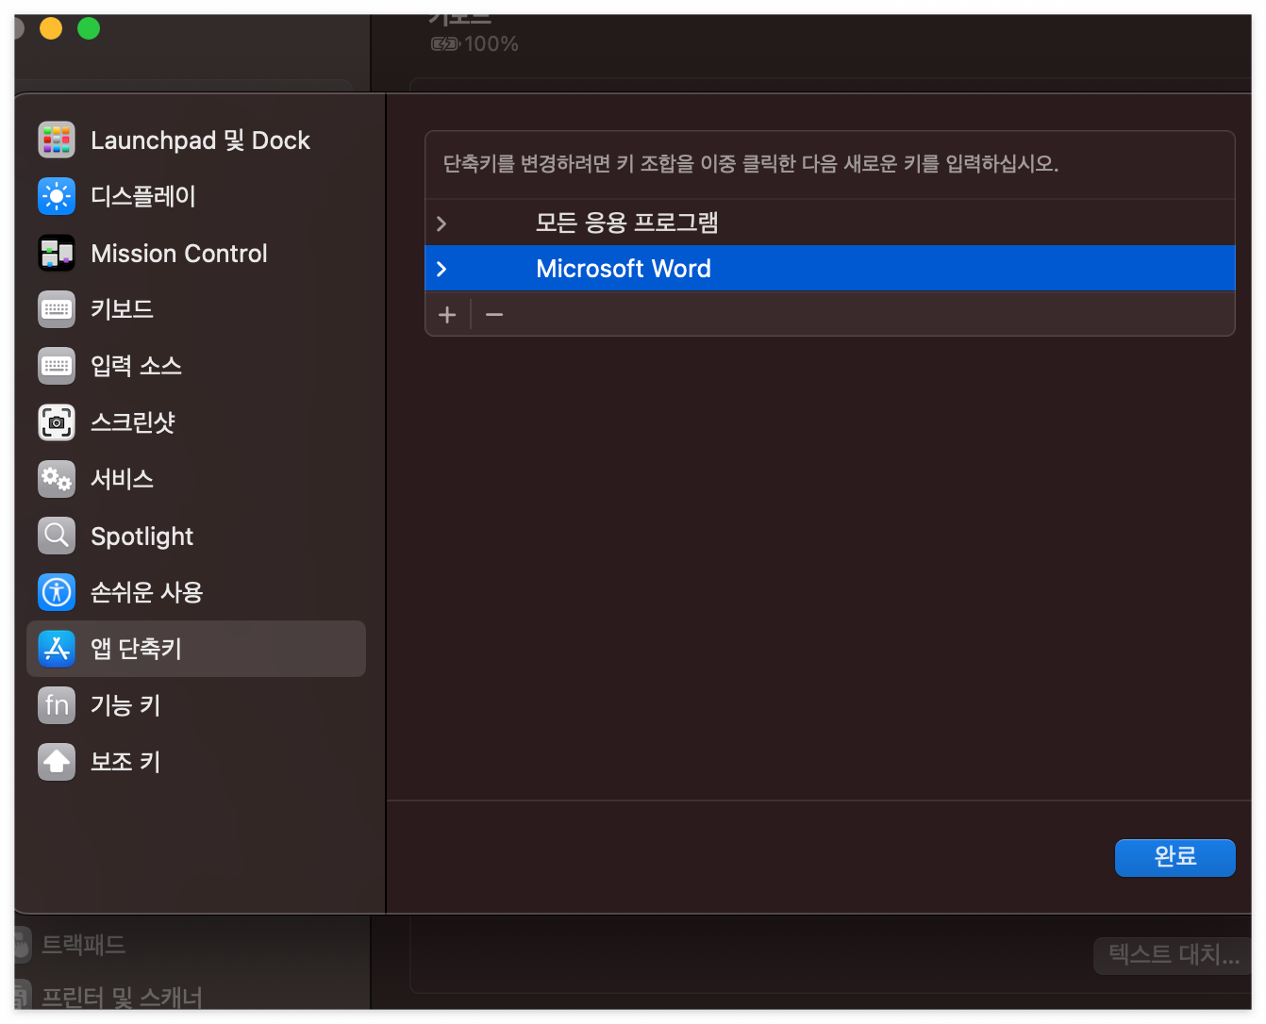Image resolution: width=1266 pixels, height=1024 pixels.
Task: Click the yellow minimize window button
Action: click(x=51, y=28)
